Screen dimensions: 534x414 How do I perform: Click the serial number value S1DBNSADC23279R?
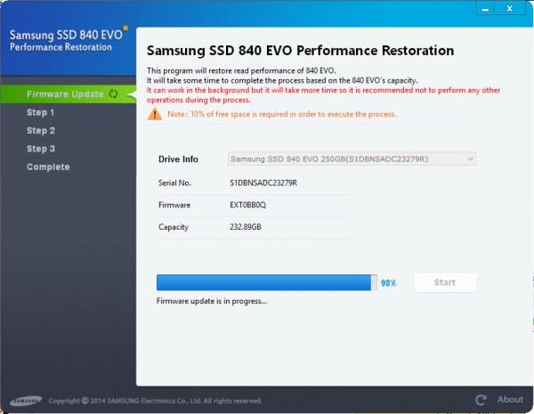click(x=263, y=183)
